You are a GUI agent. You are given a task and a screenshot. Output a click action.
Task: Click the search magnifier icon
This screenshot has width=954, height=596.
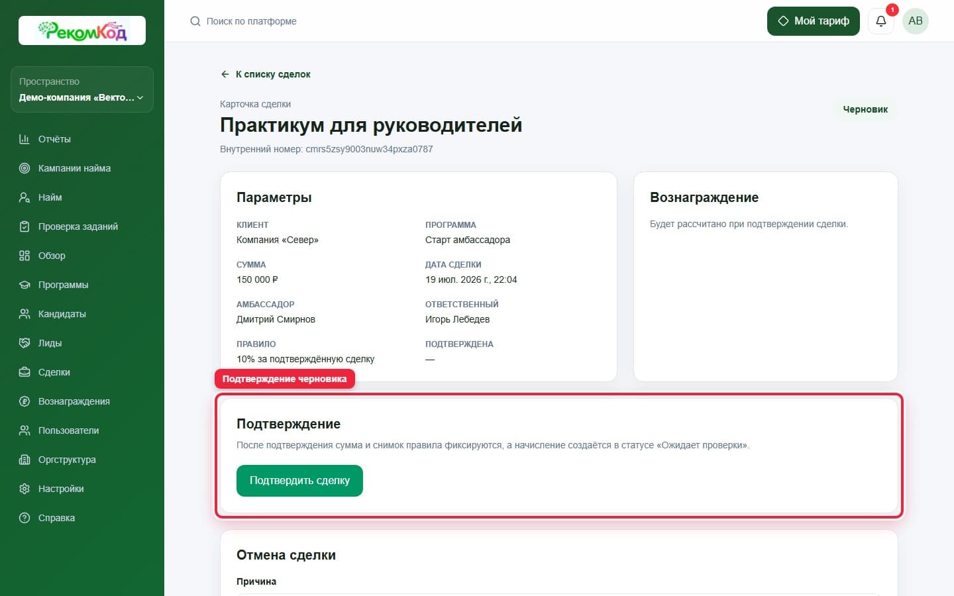(195, 21)
